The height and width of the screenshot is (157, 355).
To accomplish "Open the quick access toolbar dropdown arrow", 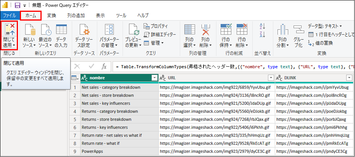I will (24, 6).
